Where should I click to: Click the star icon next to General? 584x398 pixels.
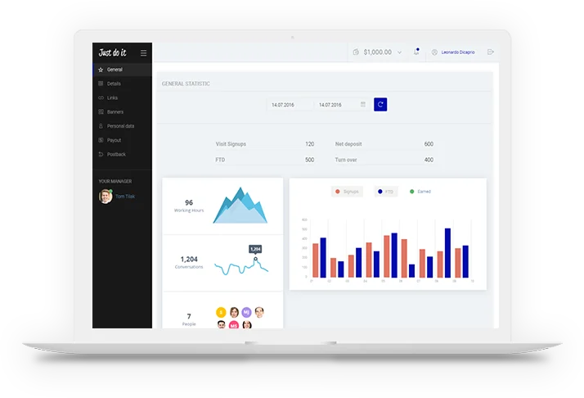click(101, 70)
